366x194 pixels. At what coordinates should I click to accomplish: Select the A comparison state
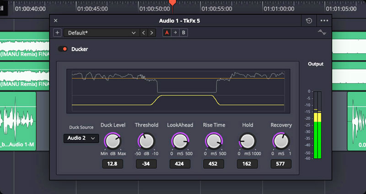point(167,33)
